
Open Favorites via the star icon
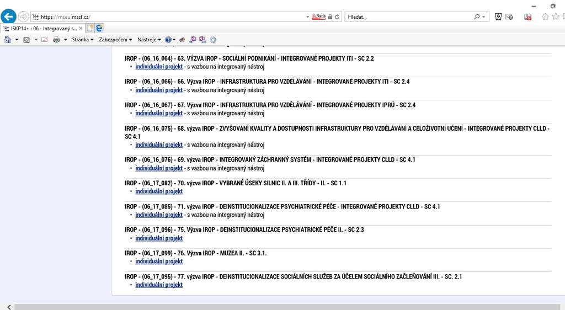pos(556,17)
